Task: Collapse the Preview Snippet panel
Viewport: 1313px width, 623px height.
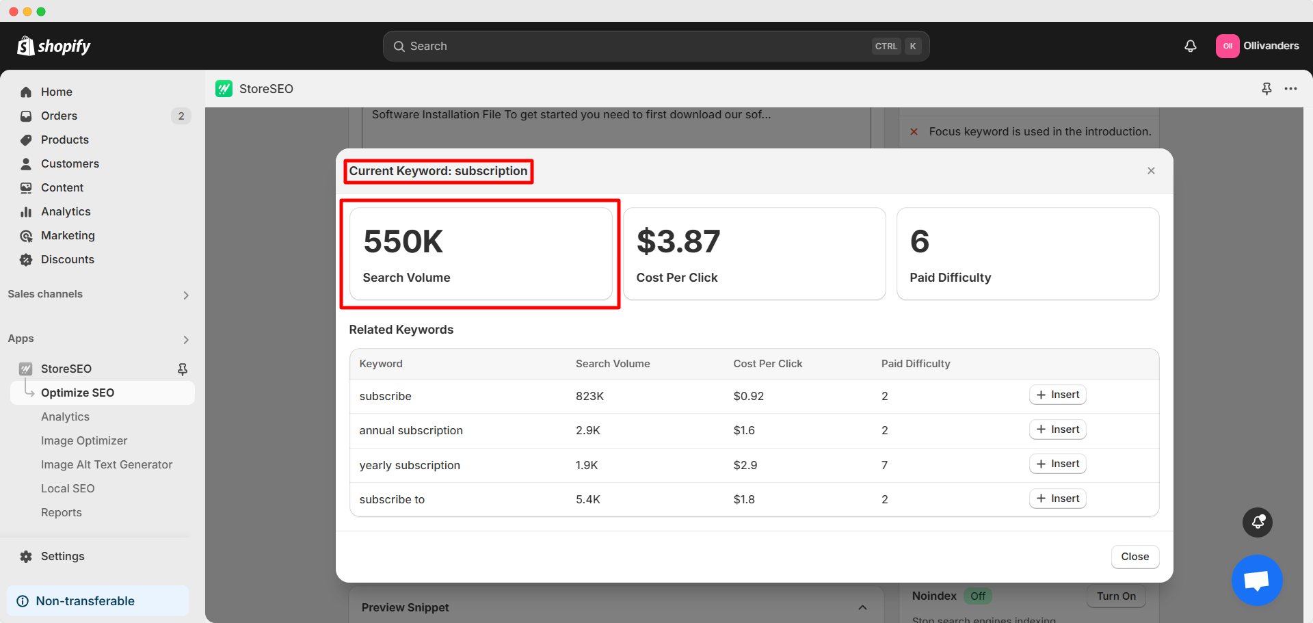Action: tap(862, 607)
